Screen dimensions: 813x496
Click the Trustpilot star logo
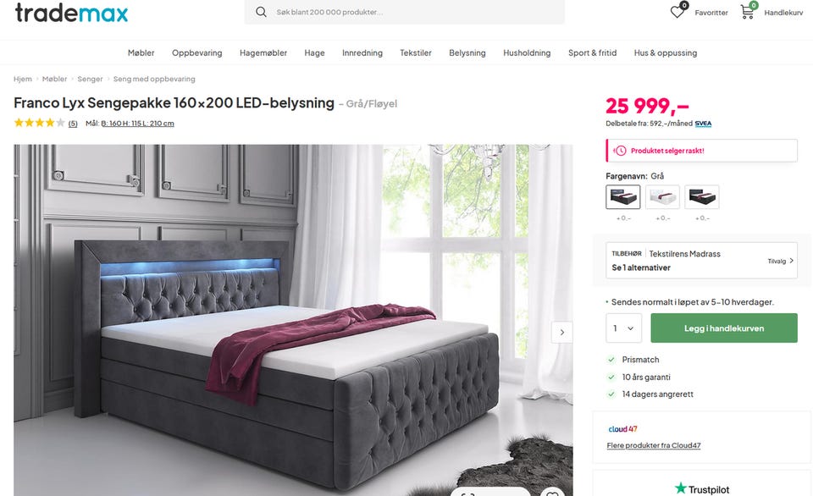click(x=680, y=488)
